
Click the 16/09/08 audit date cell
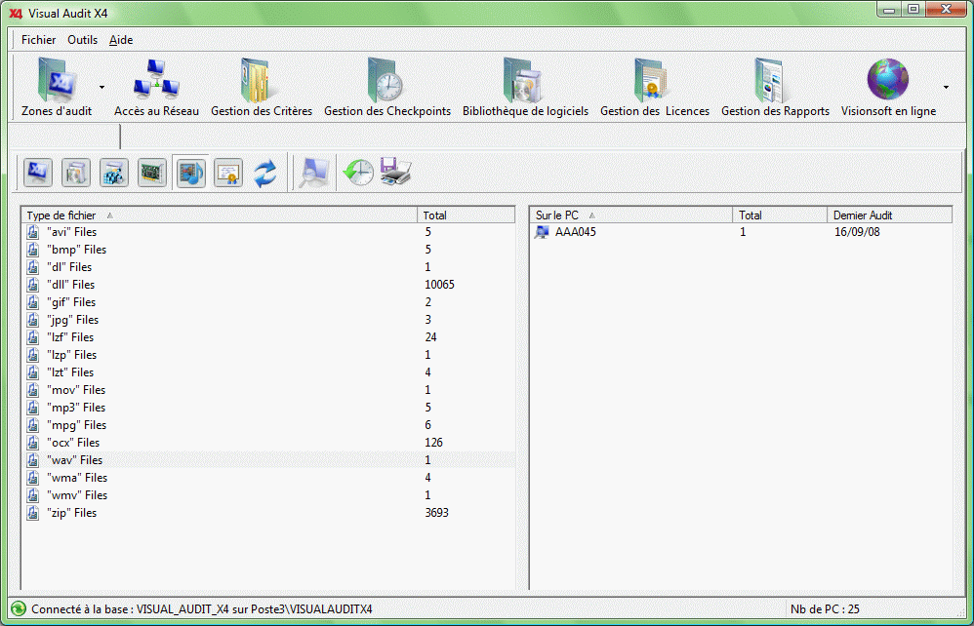857,232
